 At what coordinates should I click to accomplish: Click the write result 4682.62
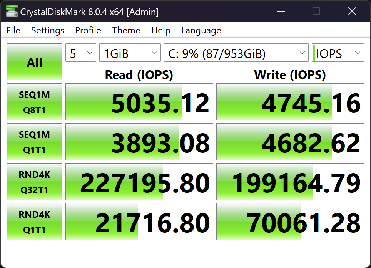(x=290, y=142)
